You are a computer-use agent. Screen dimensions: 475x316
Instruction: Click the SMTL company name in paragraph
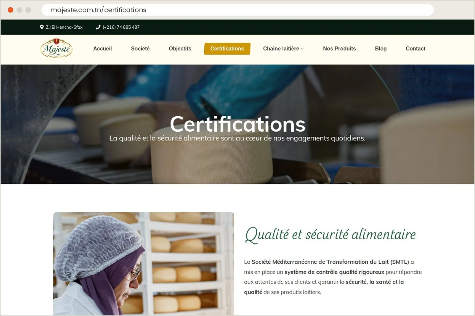[330, 262]
